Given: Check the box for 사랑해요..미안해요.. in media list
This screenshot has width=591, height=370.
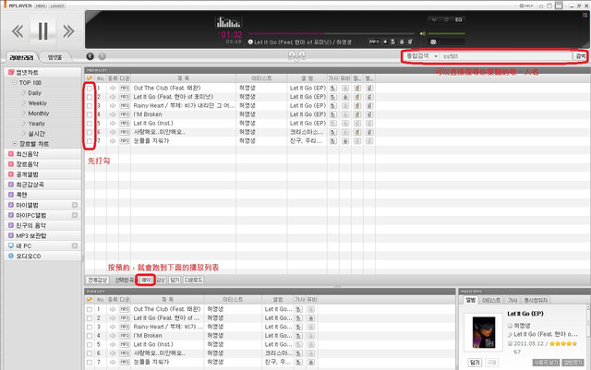Looking at the screenshot, I should (x=90, y=132).
